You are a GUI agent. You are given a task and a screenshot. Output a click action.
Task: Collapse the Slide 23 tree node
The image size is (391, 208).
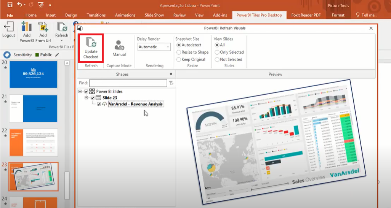pos(86,97)
